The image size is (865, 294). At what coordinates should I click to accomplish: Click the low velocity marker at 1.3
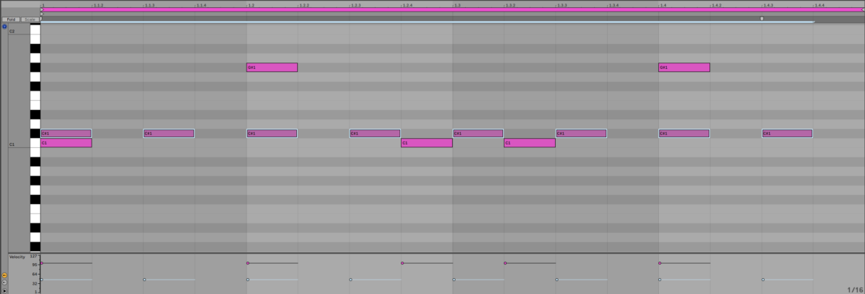tap(453, 280)
